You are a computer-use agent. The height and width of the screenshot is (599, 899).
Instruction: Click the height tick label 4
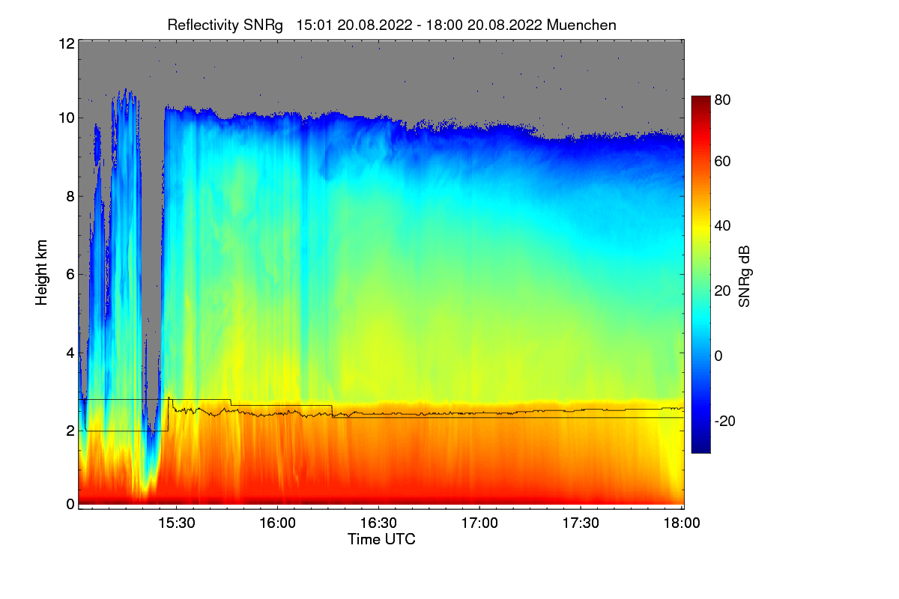(x=70, y=353)
